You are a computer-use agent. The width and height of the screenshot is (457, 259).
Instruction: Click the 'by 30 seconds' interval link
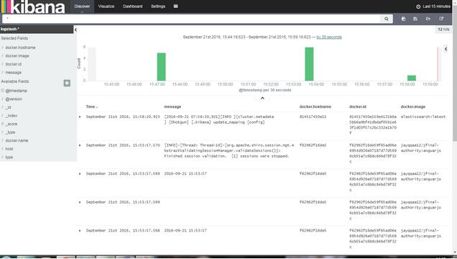pos(329,37)
